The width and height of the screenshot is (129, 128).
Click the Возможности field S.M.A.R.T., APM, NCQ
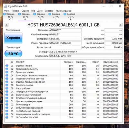click(x=86, y=56)
